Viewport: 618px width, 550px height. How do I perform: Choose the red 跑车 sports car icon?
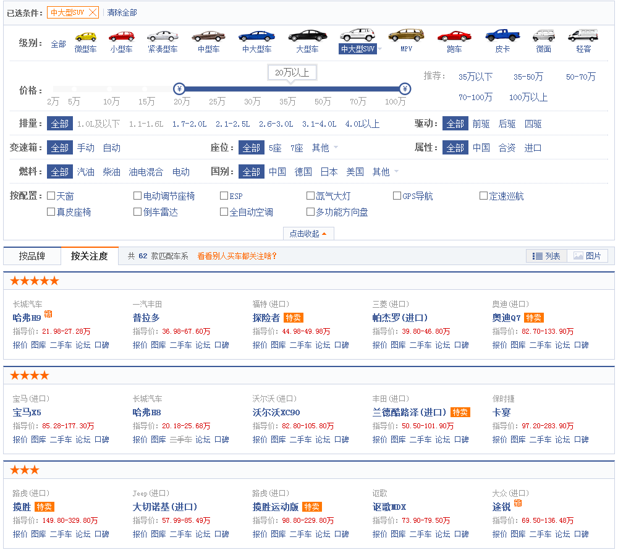454,36
